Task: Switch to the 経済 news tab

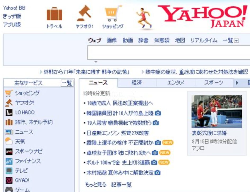Action: coord(137,83)
